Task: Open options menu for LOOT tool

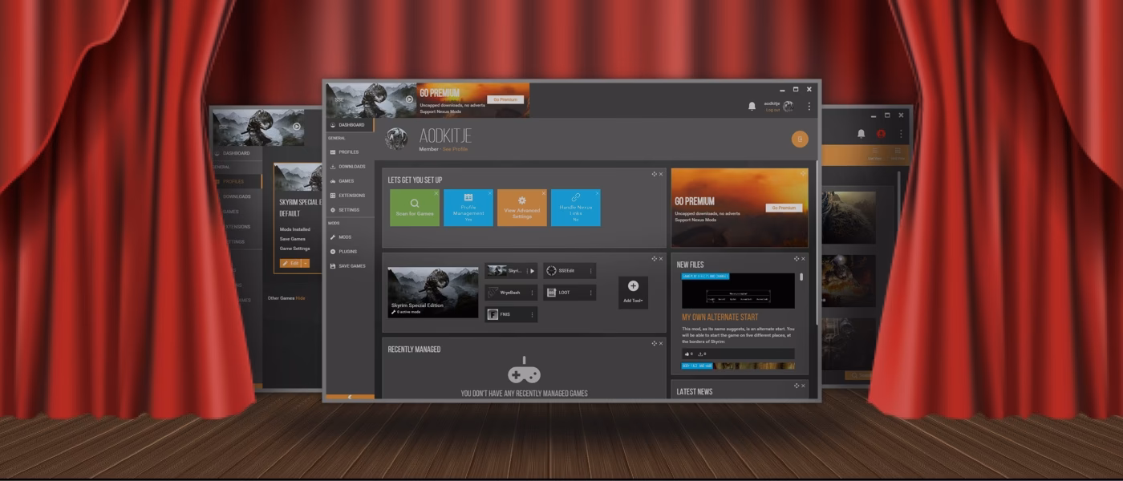Action: [x=591, y=293]
